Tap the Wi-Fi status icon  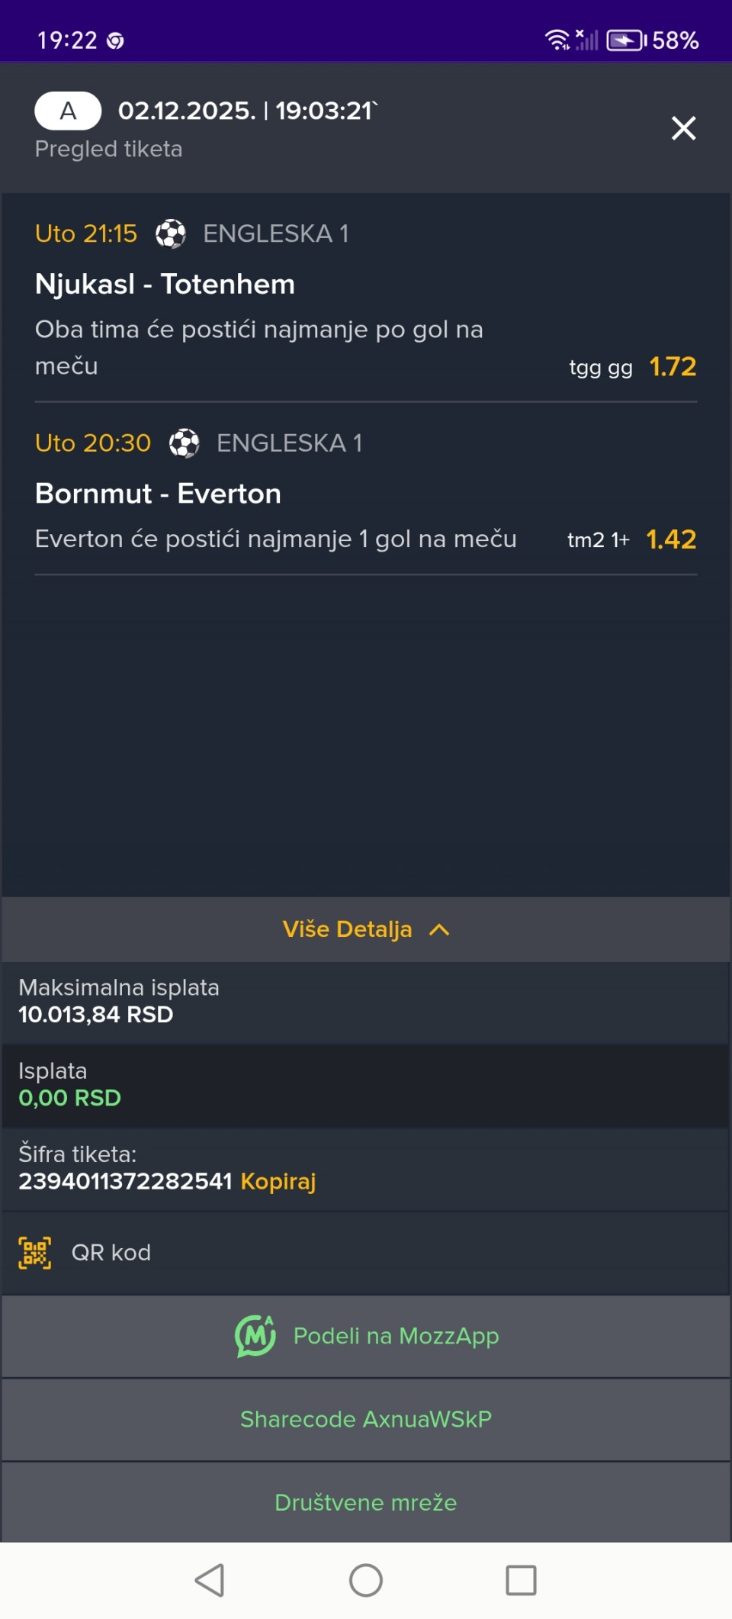pos(557,40)
